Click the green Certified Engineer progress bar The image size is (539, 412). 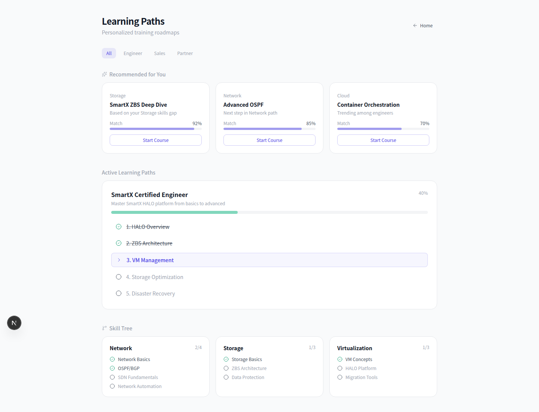click(x=174, y=212)
